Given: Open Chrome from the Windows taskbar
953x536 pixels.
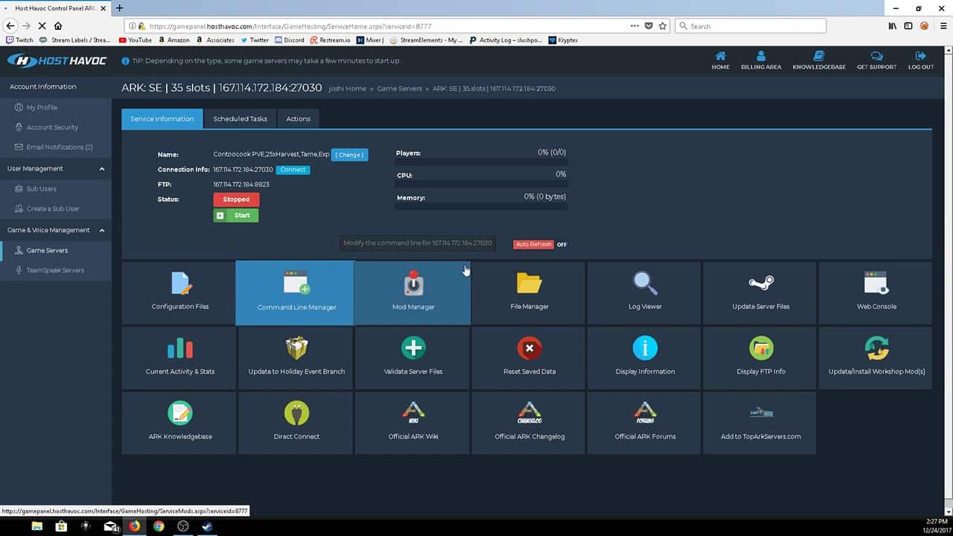Looking at the screenshot, I should click(159, 526).
